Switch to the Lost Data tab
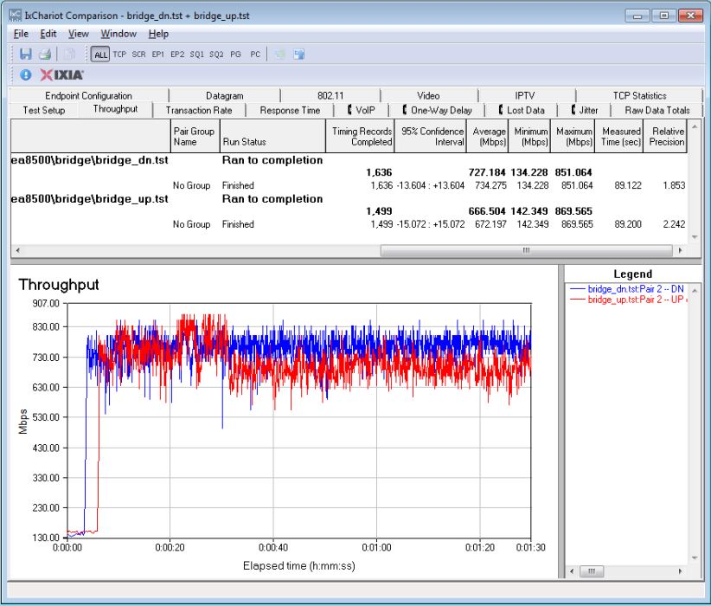711x606 pixels. [522, 110]
